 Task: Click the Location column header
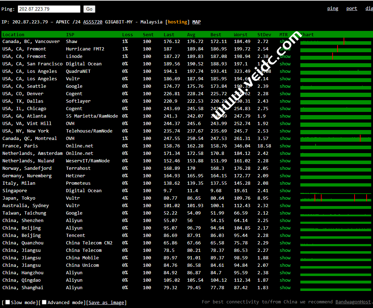[x=13, y=34]
